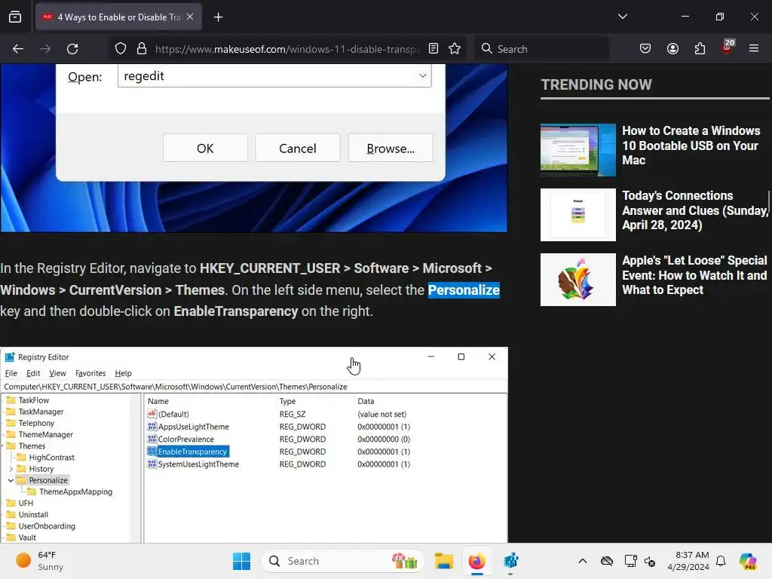Expand the History key chevron
Viewport: 772px width, 579px height.
[11, 469]
